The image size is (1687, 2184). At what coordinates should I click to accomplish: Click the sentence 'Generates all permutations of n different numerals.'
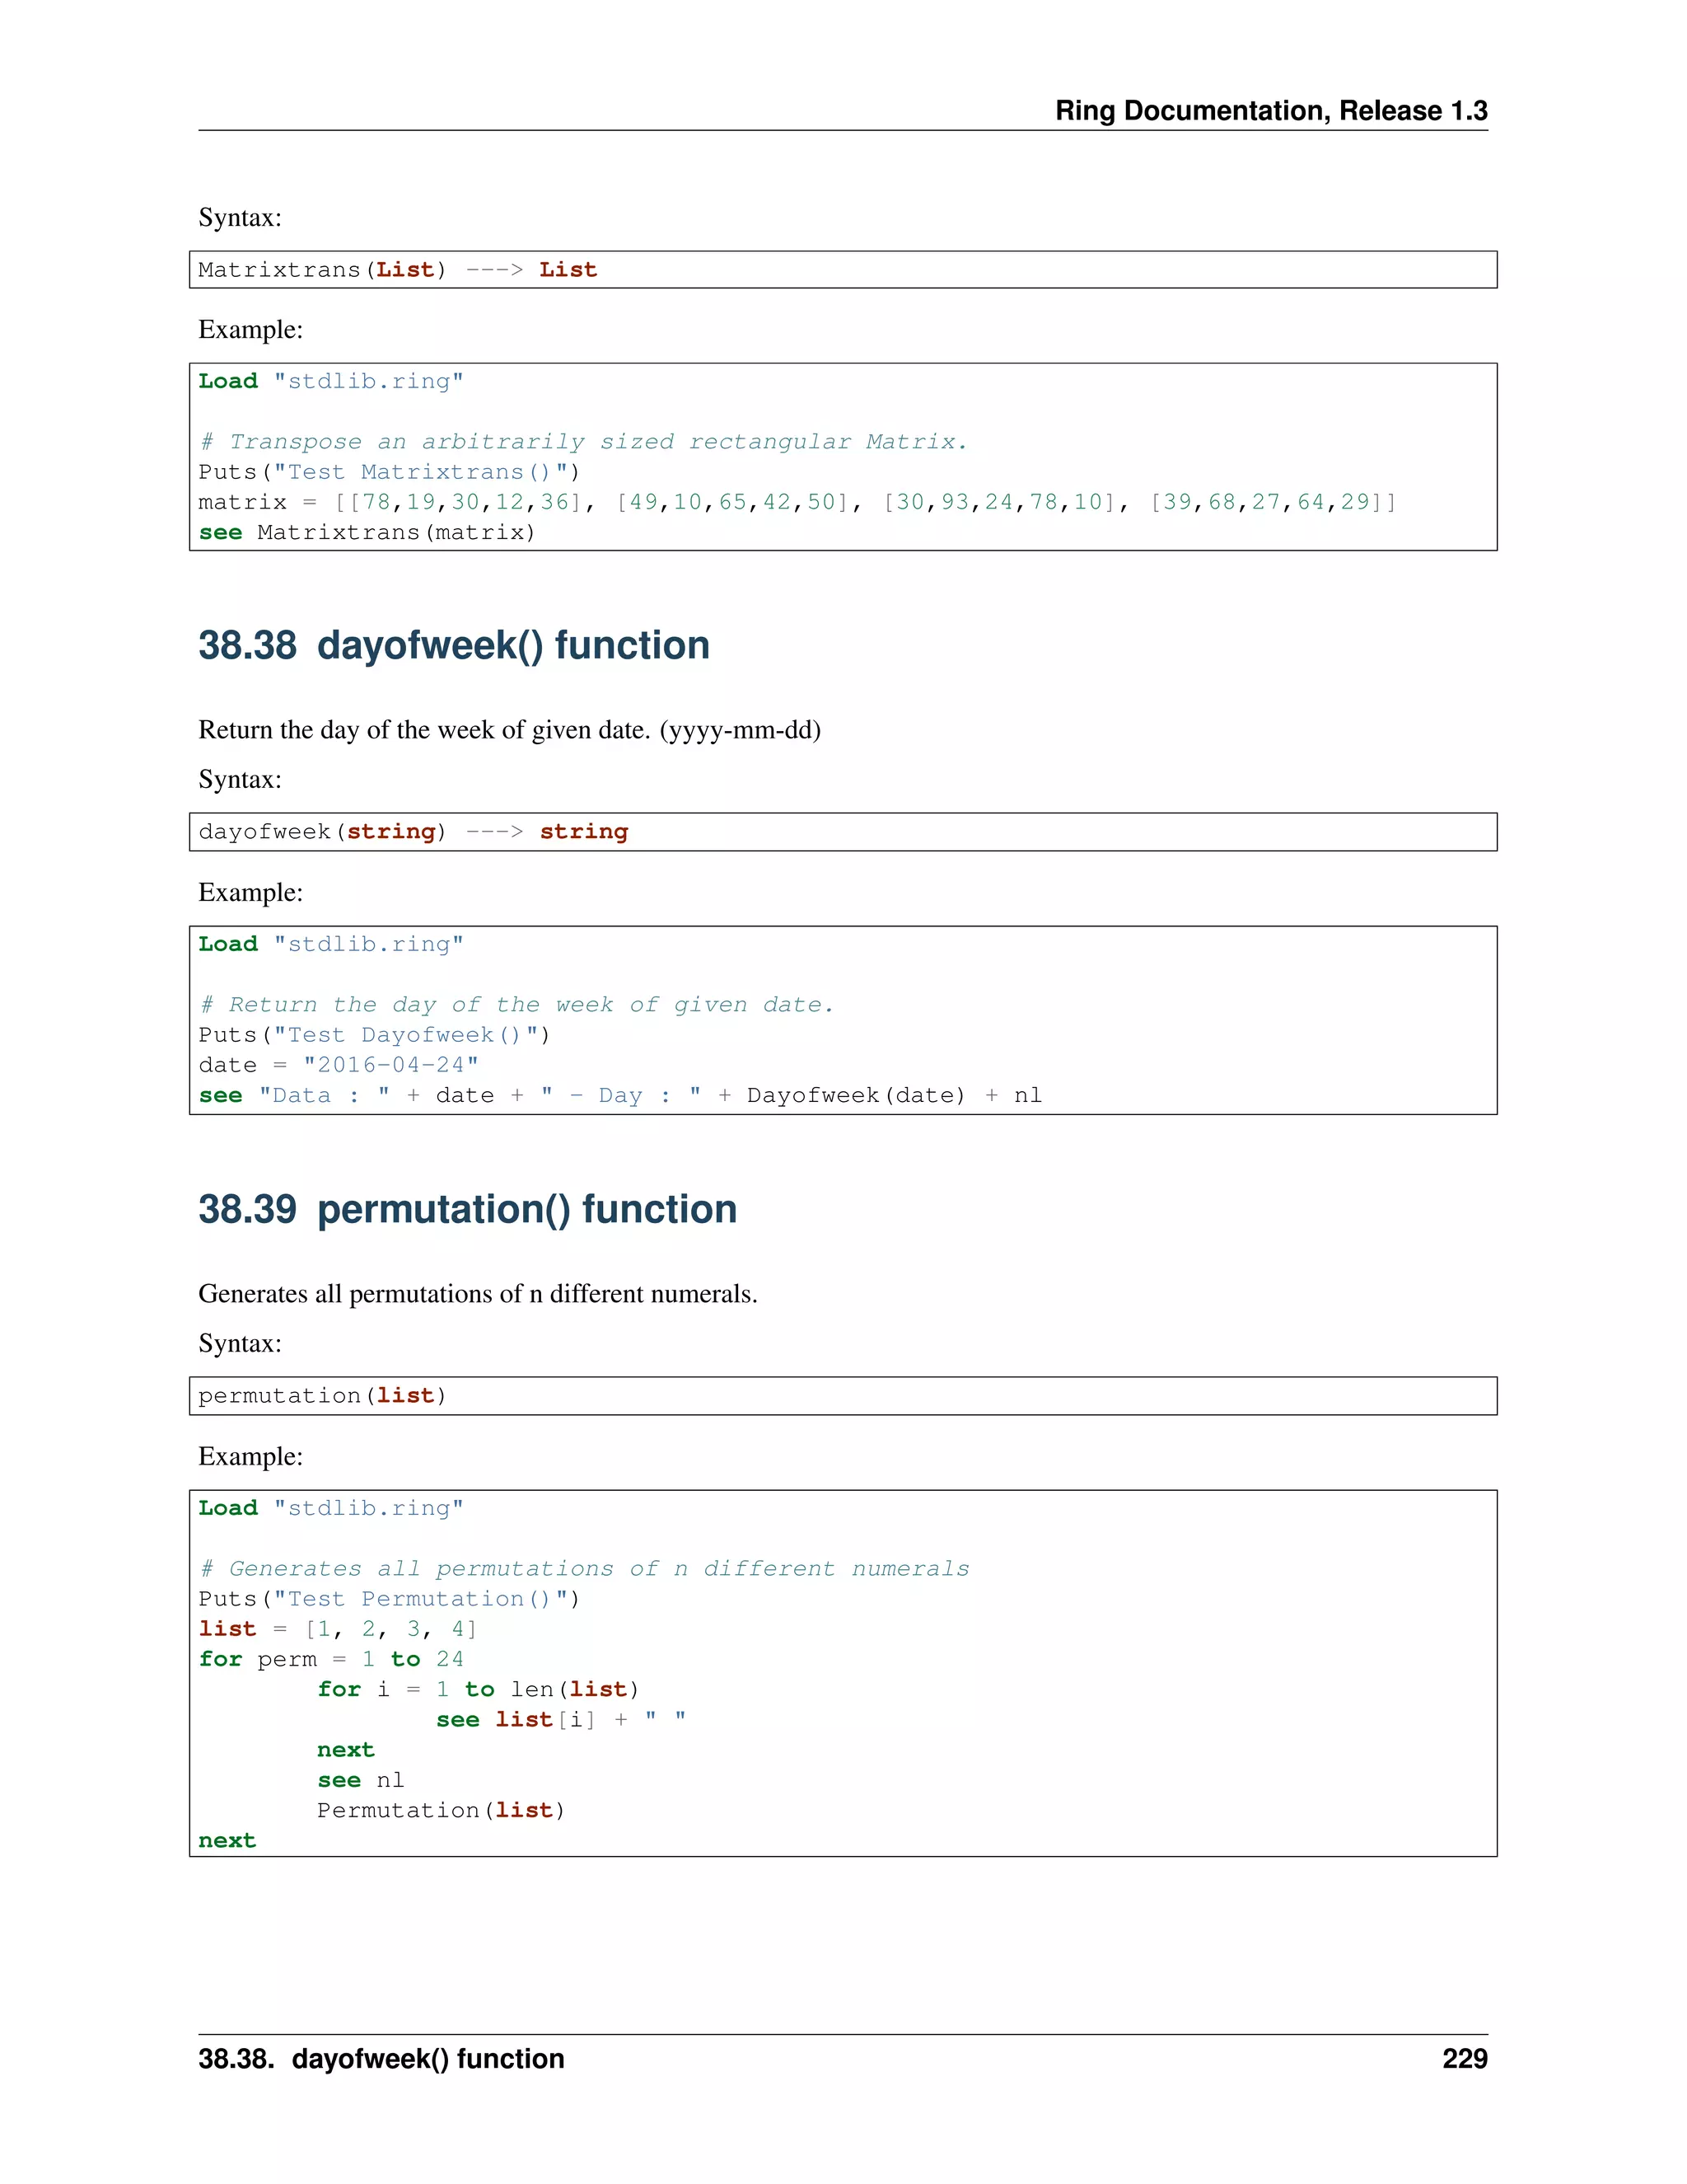click(478, 1294)
